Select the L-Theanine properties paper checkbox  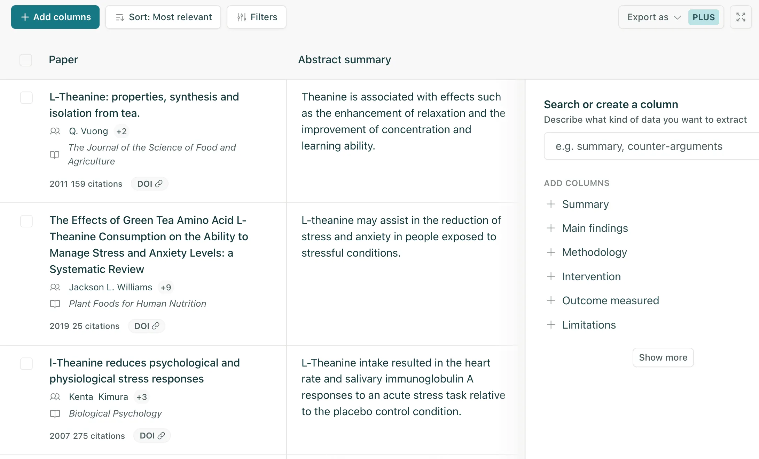(26, 98)
